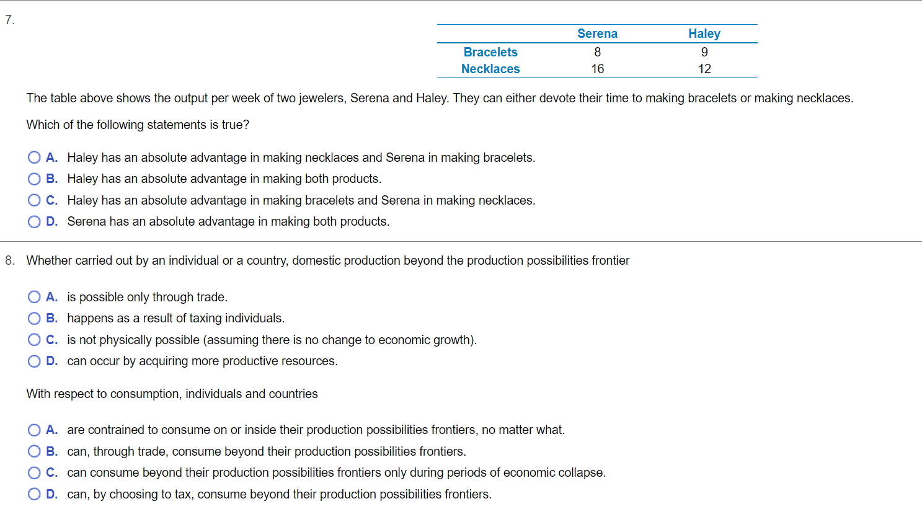
Task: Pick consumption answer D about choosing to tax
Action: 34,494
